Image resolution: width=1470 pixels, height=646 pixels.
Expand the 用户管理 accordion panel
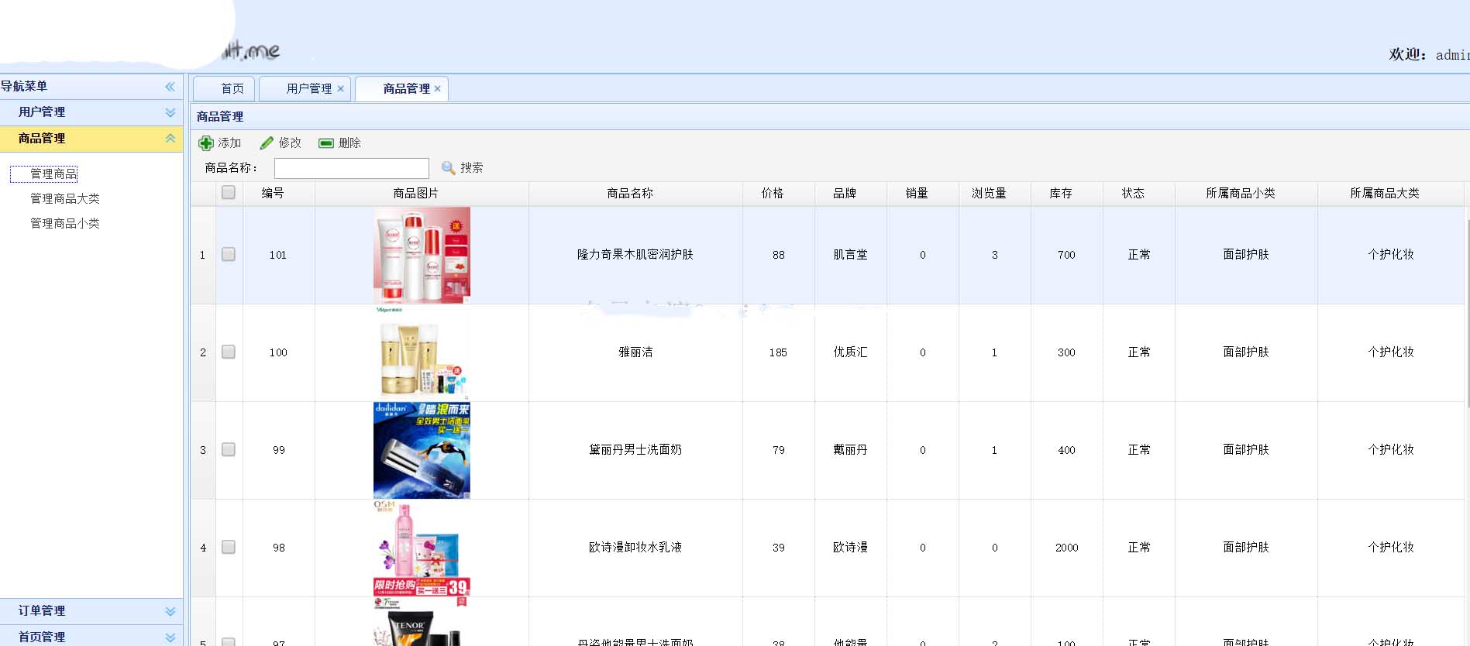click(x=170, y=112)
